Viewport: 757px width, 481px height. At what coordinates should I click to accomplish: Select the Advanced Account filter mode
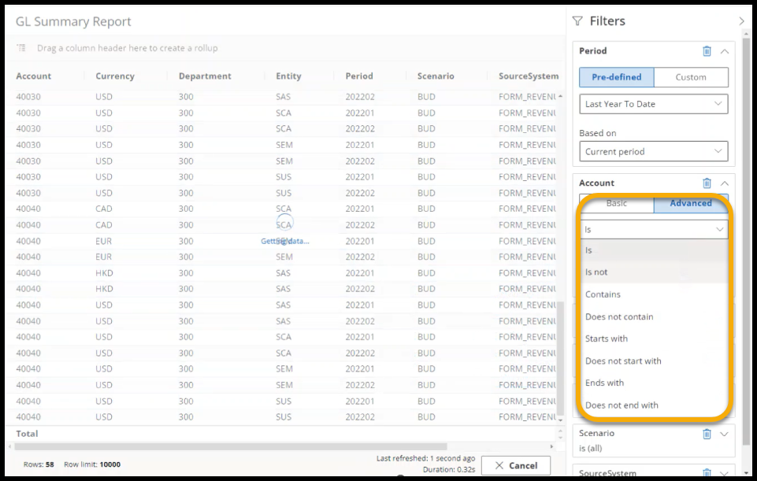[x=690, y=203]
